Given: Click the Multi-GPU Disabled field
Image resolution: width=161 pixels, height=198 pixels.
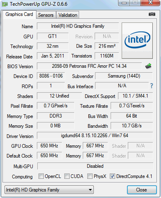Looking at the screenshot, I should (x=95, y=166).
